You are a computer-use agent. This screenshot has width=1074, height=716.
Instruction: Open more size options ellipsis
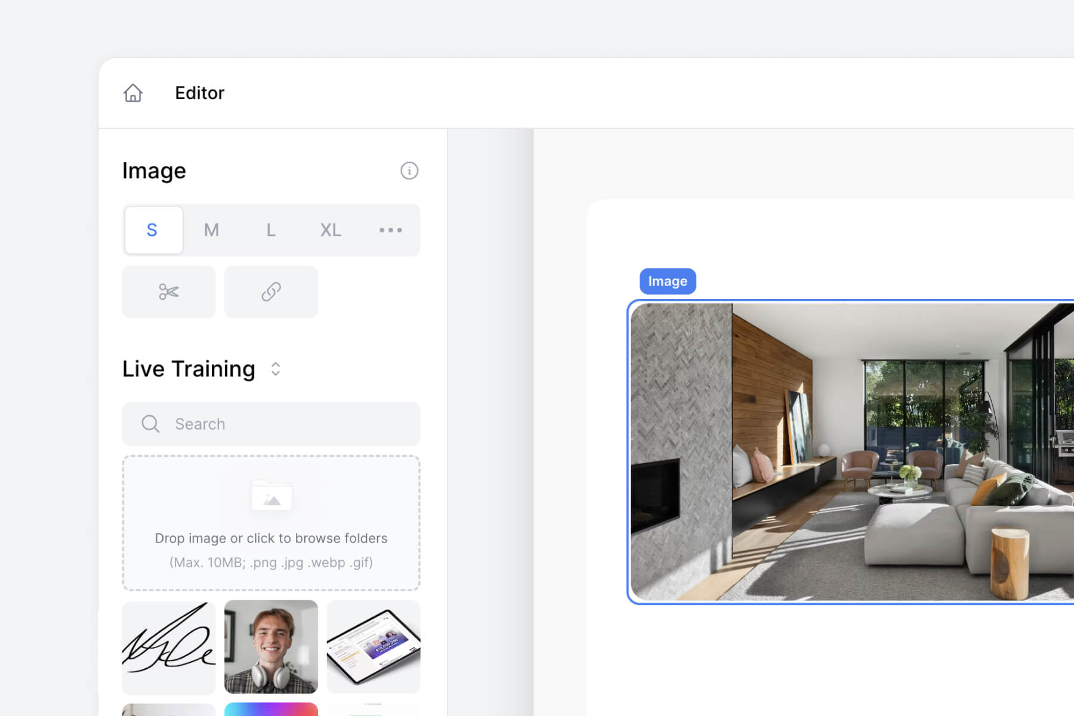[x=390, y=230]
